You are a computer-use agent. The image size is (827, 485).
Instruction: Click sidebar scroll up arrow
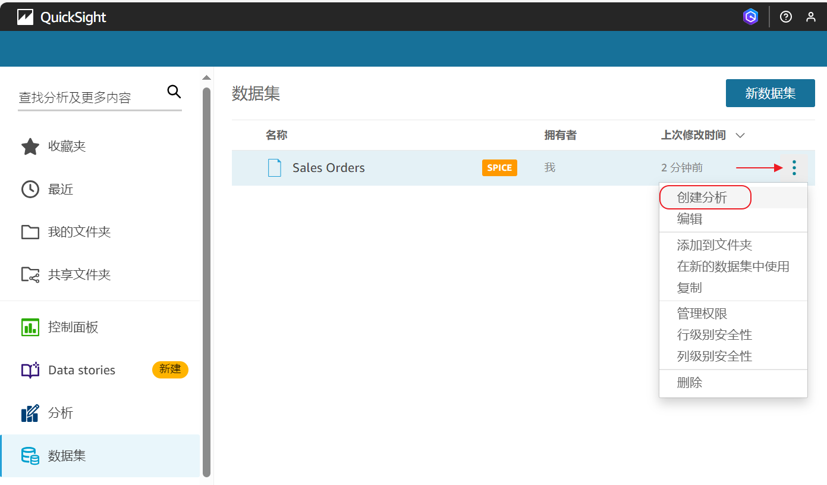[206, 78]
